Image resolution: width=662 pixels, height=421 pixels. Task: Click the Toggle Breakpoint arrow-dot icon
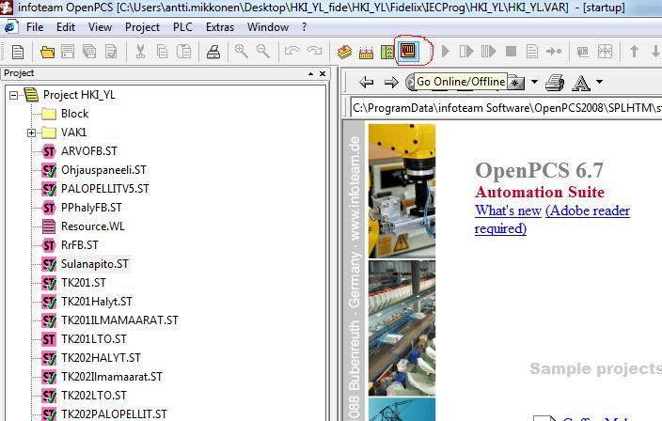tap(554, 52)
